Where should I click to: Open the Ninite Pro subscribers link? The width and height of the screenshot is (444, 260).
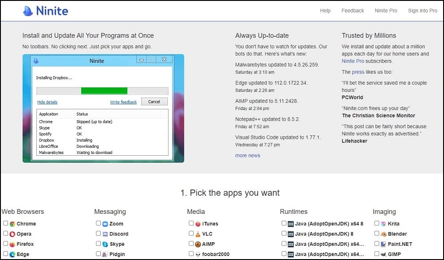pos(353,61)
